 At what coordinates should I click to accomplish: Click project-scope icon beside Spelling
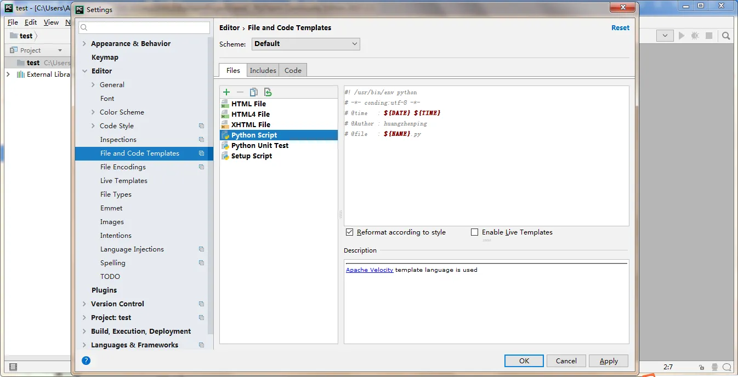(201, 263)
